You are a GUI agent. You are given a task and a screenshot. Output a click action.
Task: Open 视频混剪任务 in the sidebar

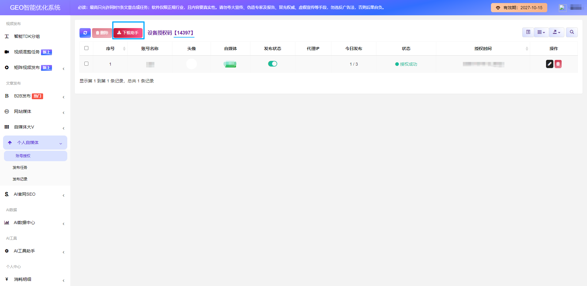(27, 52)
